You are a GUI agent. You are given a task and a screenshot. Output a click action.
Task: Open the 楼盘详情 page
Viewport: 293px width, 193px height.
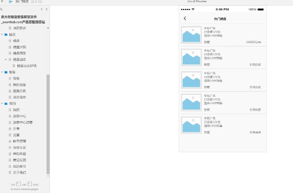pos(19,47)
